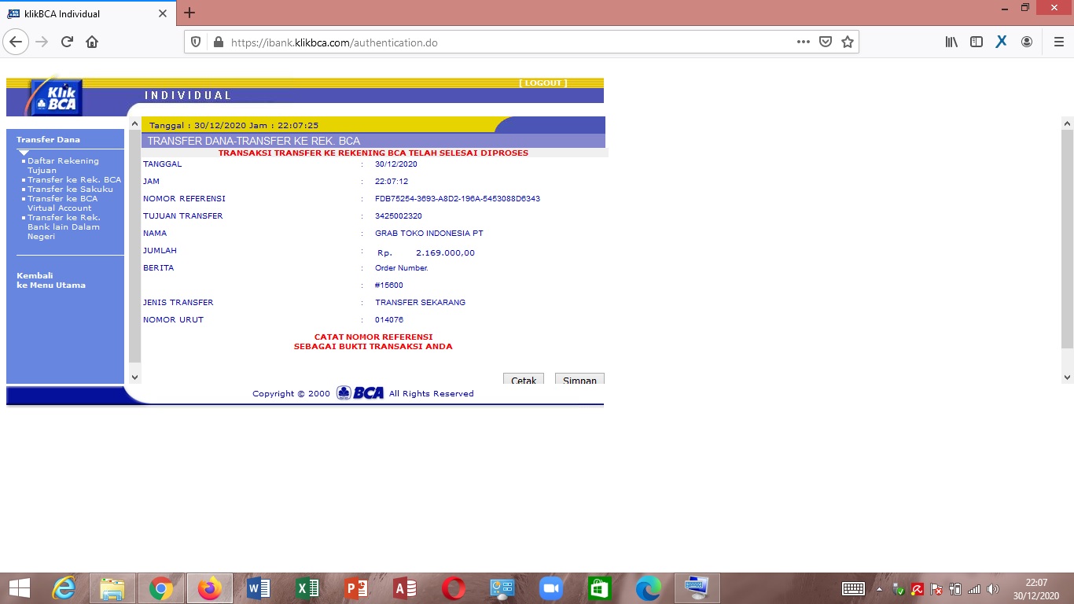Image resolution: width=1074 pixels, height=604 pixels.
Task: Reload the page with the refresh icon
Action: click(67, 42)
